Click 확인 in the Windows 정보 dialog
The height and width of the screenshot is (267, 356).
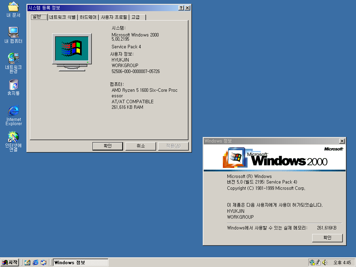coord(327,238)
